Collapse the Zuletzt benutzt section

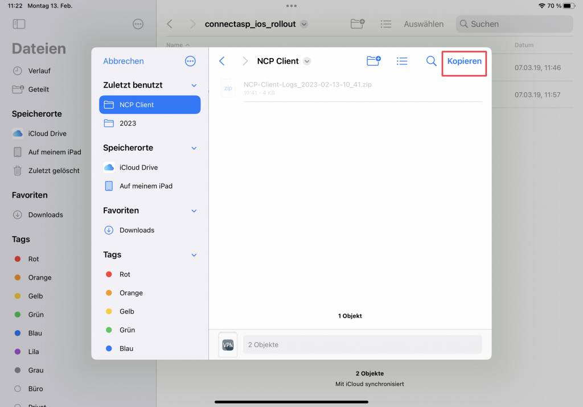tap(194, 85)
